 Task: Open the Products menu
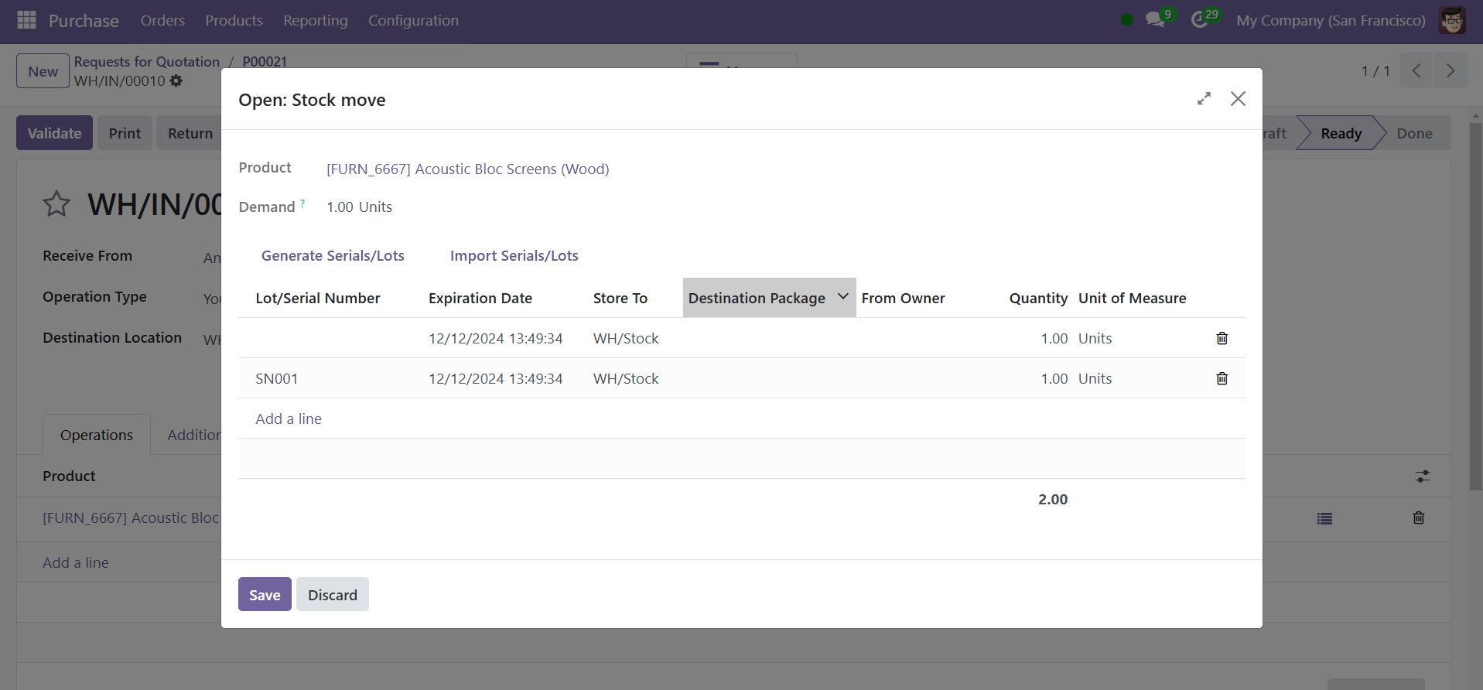(x=234, y=20)
